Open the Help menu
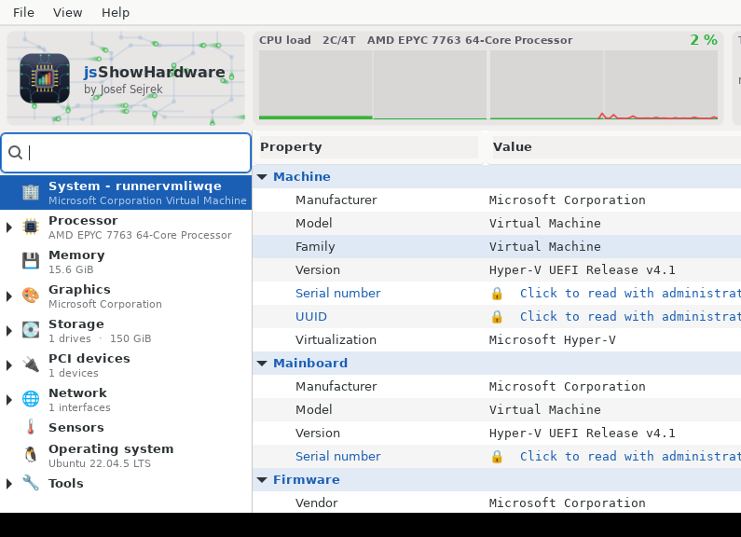This screenshot has width=741, height=537. 116,12
